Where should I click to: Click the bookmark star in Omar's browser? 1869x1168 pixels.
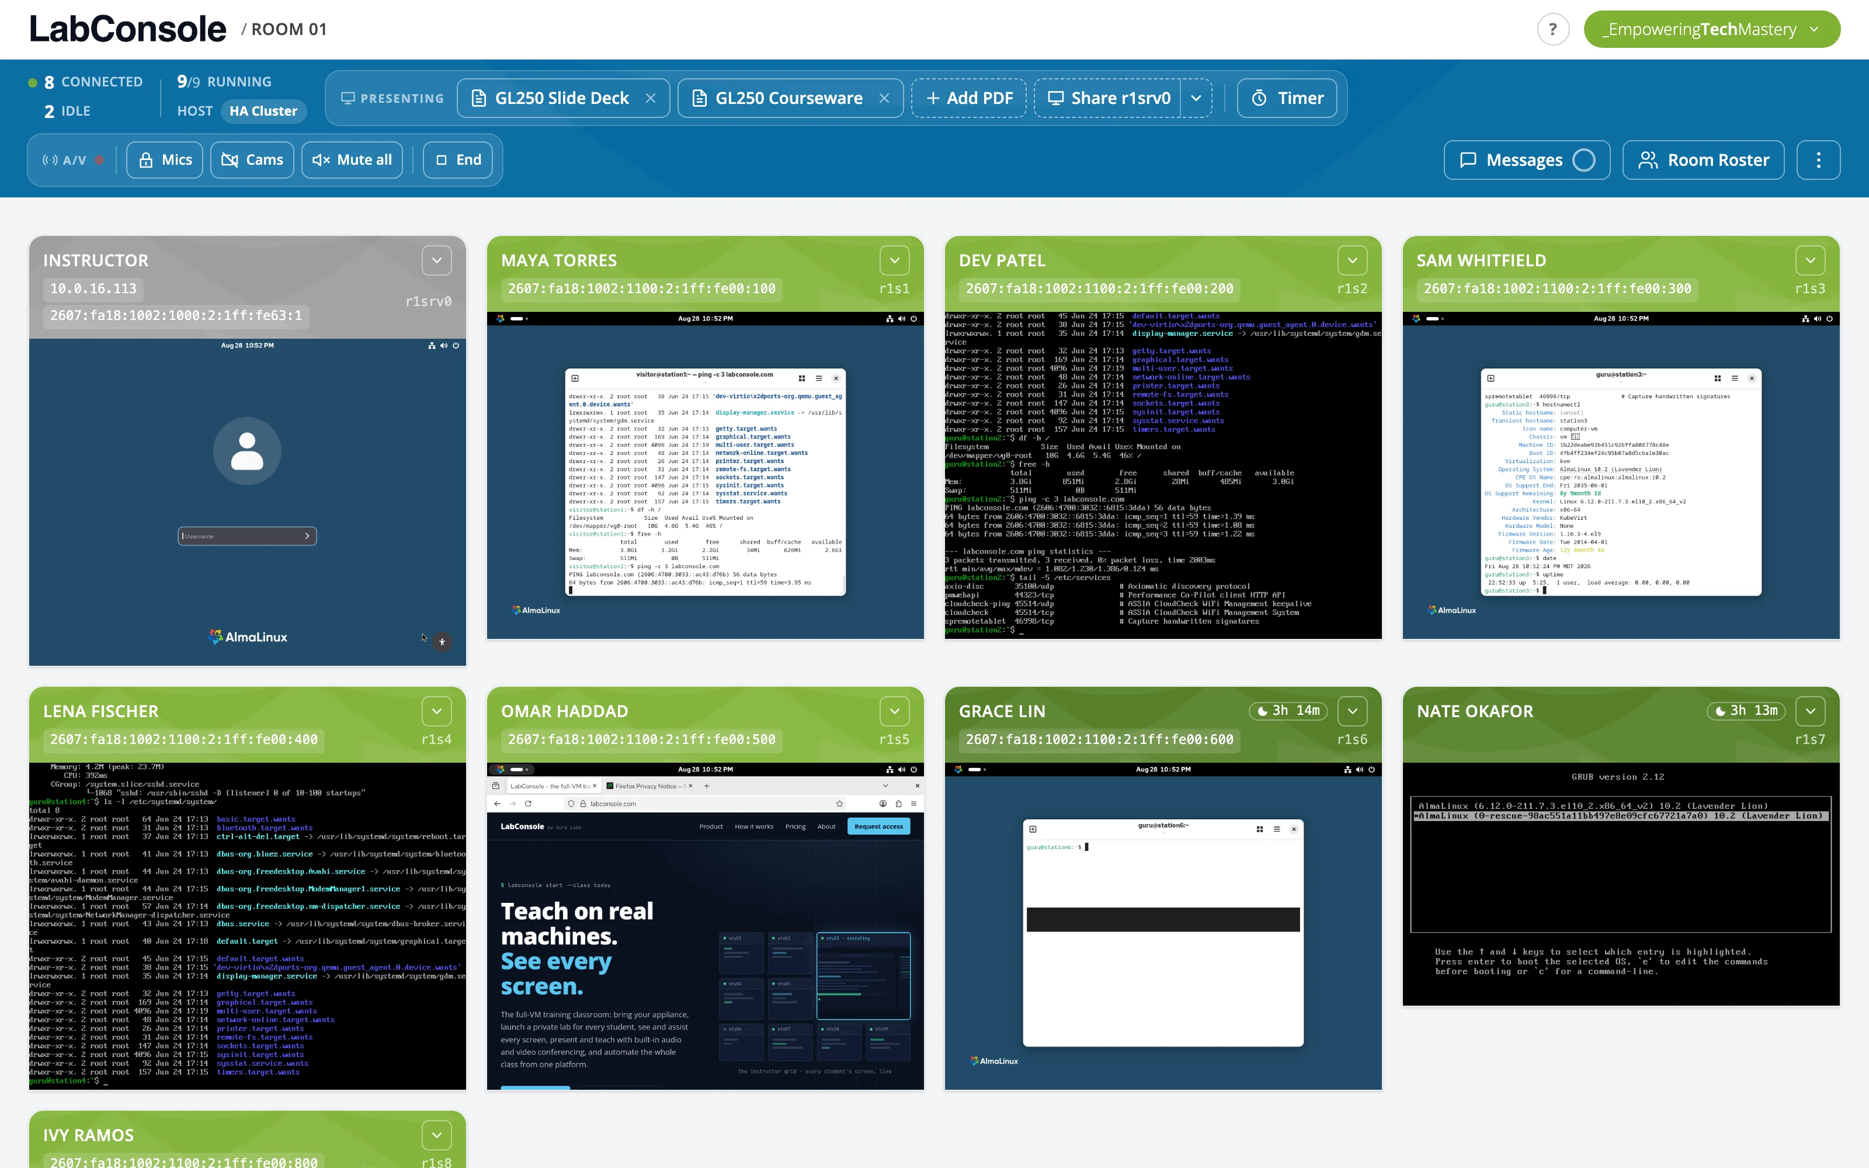pyautogui.click(x=839, y=804)
